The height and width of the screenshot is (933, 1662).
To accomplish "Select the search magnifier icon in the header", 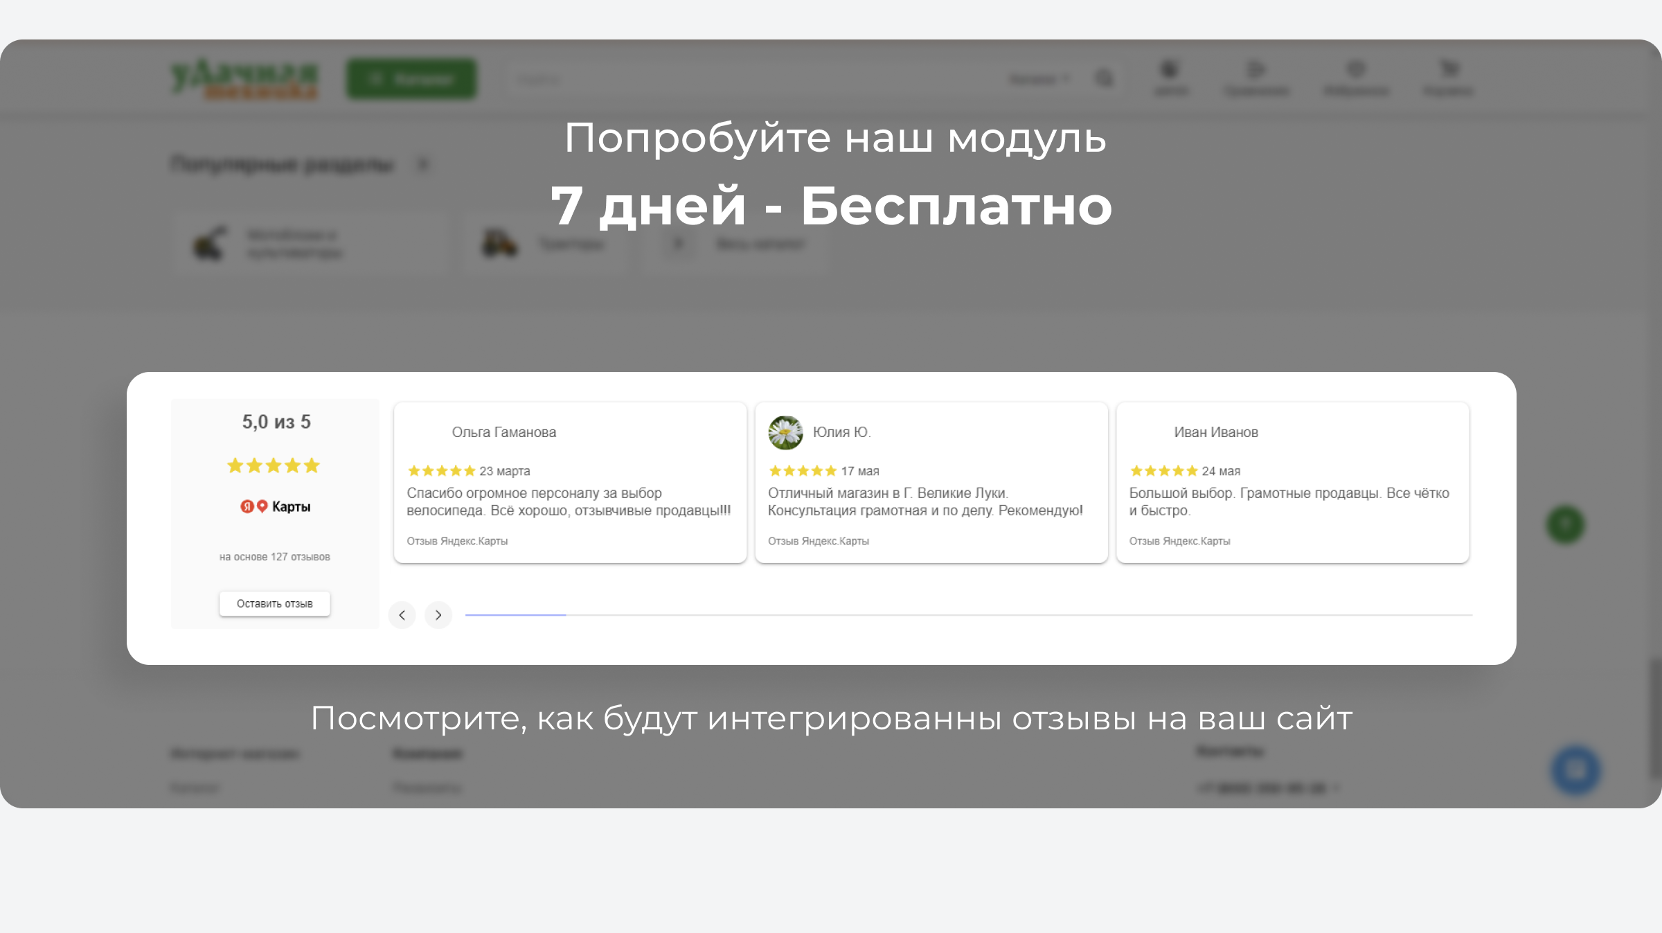I will (1104, 78).
